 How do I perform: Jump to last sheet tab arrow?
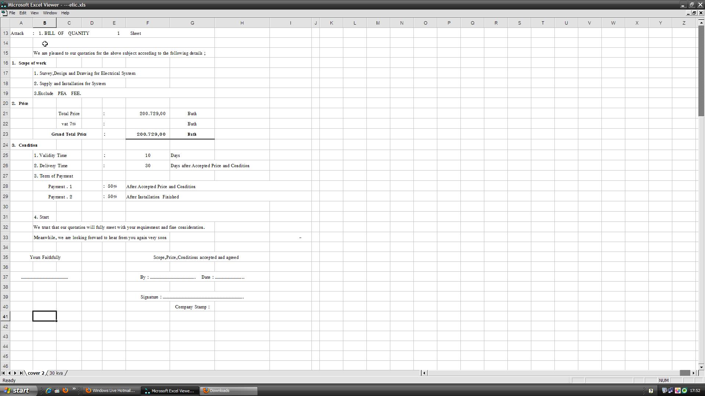[x=21, y=373]
